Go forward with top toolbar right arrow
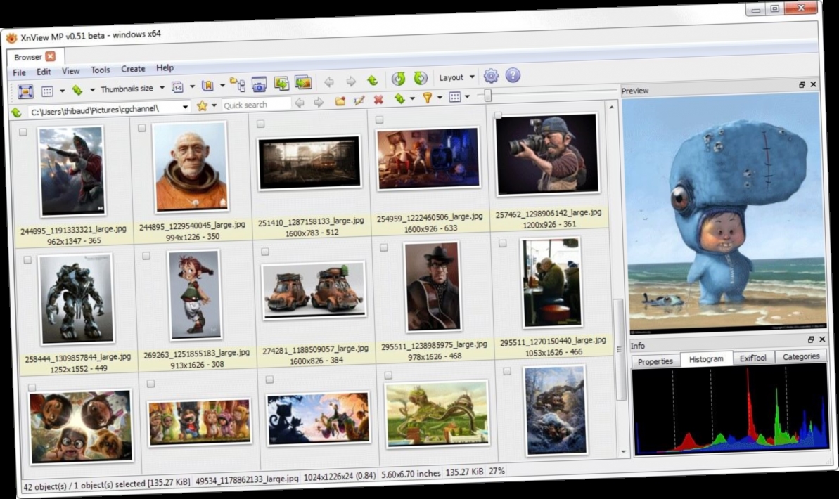Image resolution: width=839 pixels, height=499 pixels. click(x=350, y=82)
